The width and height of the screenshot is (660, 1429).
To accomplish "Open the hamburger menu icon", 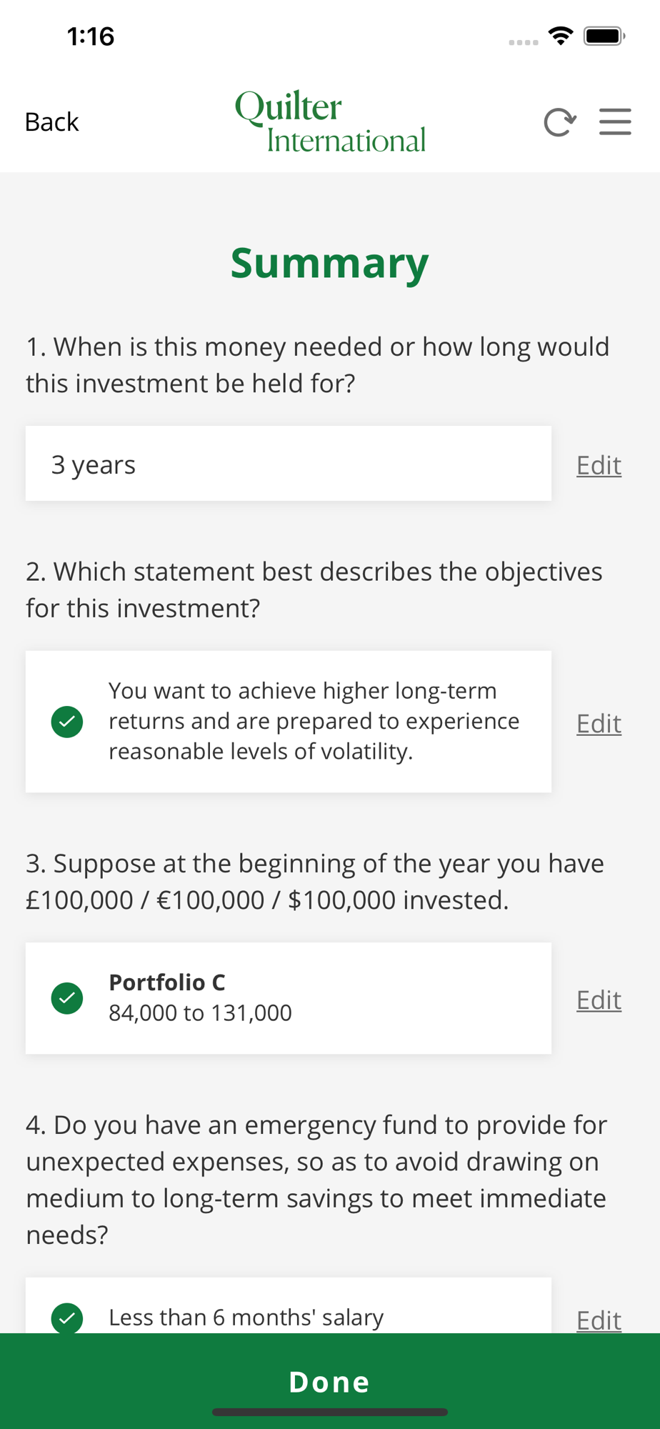I will coord(615,121).
